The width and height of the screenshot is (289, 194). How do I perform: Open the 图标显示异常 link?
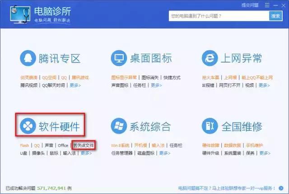point(124,78)
